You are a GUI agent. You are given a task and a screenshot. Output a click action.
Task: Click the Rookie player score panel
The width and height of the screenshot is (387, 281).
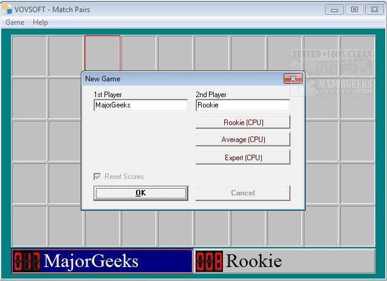click(285, 261)
